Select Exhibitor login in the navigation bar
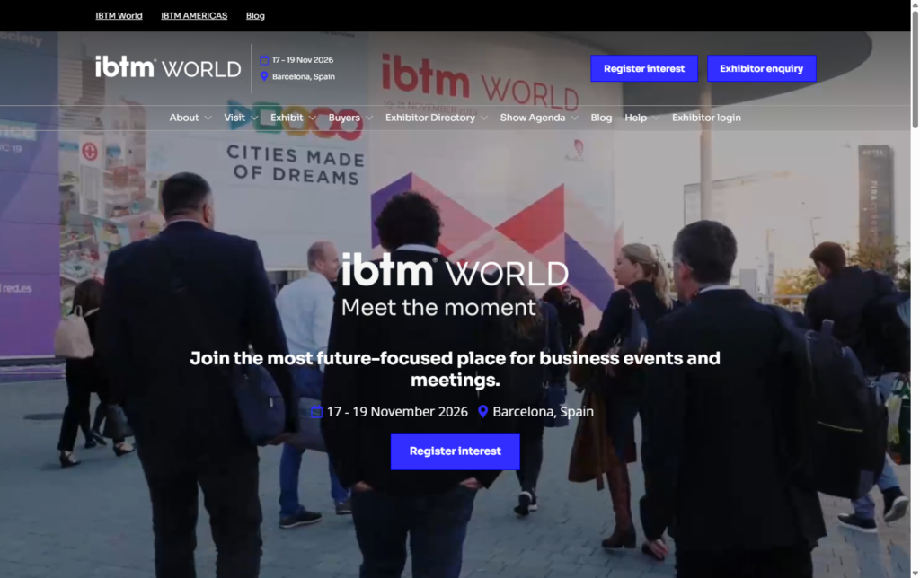Image resolution: width=920 pixels, height=578 pixels. [x=706, y=118]
